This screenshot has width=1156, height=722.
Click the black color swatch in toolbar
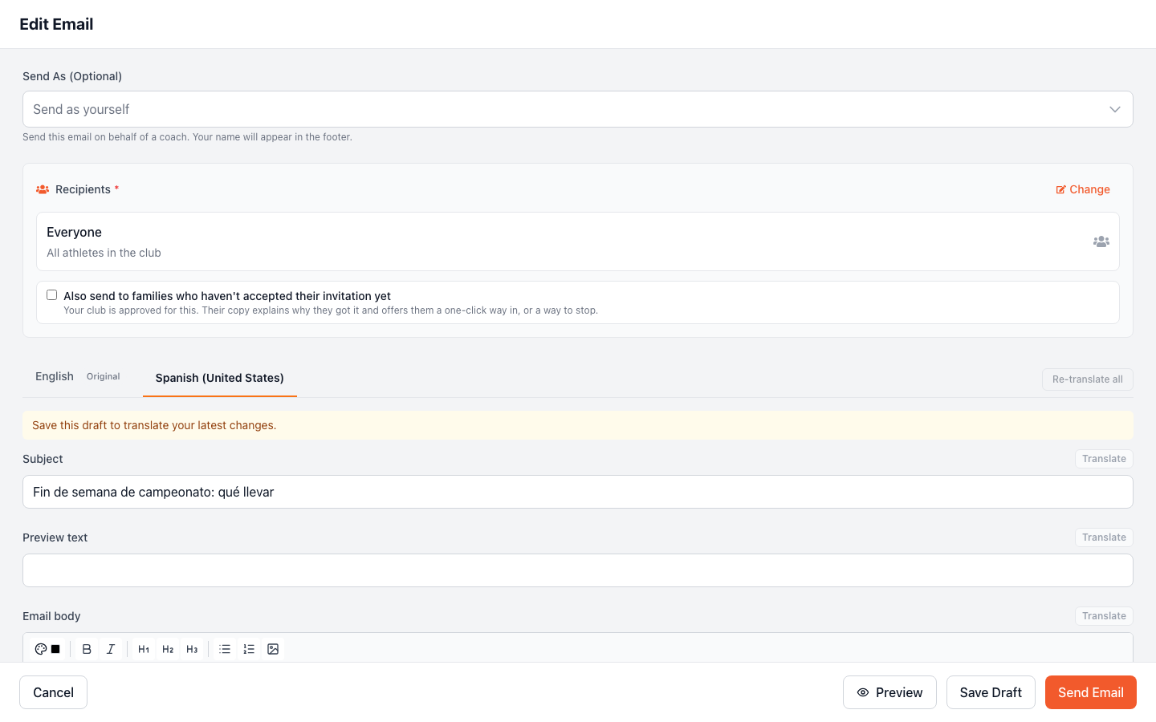55,649
